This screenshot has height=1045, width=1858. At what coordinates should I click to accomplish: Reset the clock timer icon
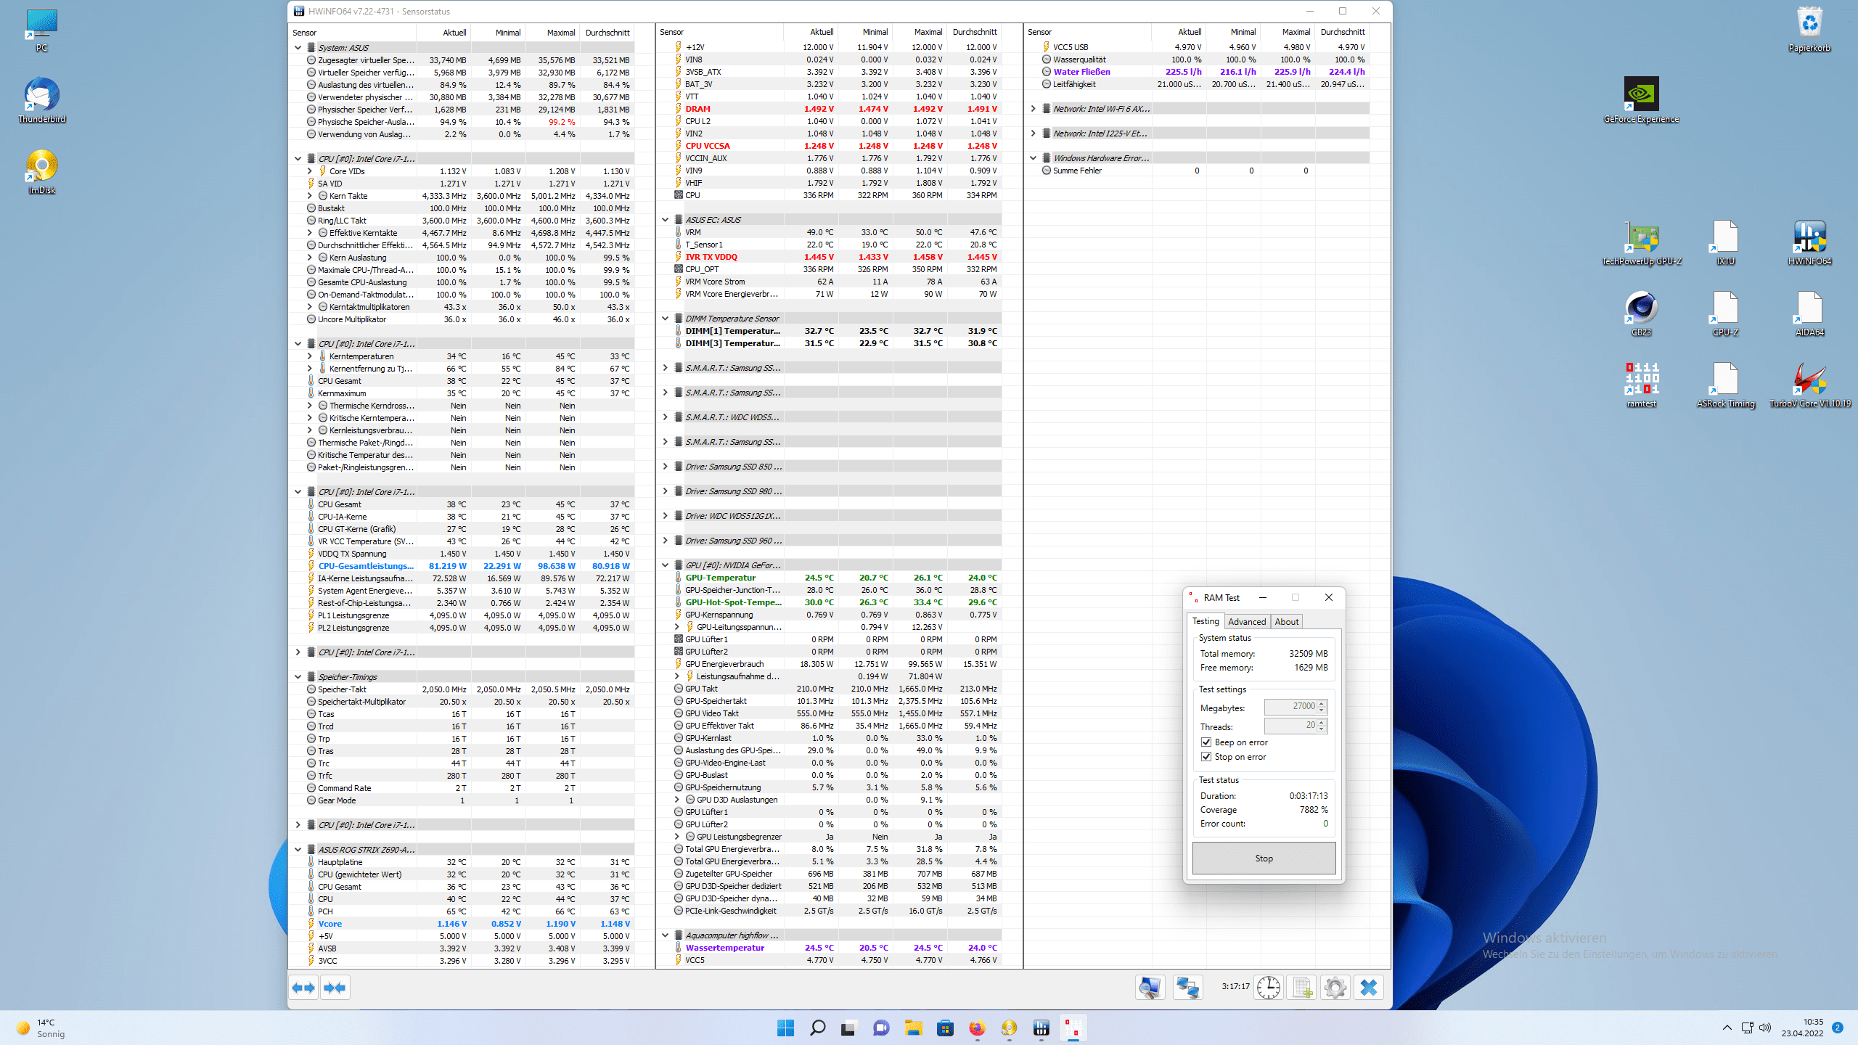[1269, 987]
